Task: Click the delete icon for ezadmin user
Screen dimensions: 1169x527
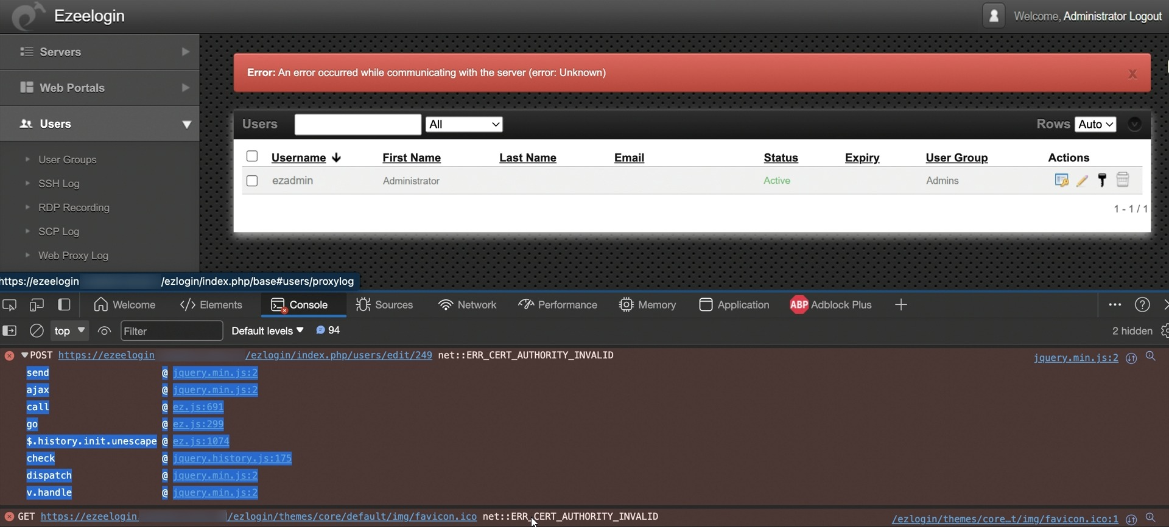Action: coord(1123,180)
